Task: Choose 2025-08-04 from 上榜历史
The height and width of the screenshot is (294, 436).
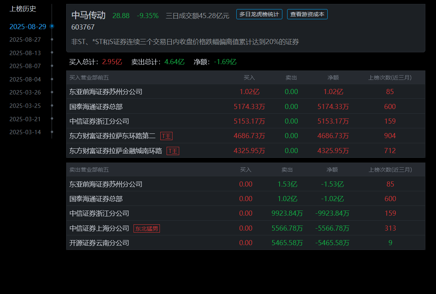Action: [25, 80]
